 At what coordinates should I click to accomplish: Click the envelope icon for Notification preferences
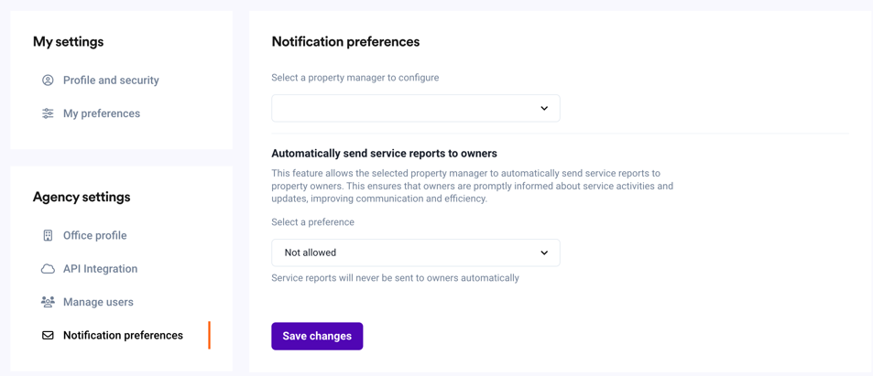[x=48, y=336]
